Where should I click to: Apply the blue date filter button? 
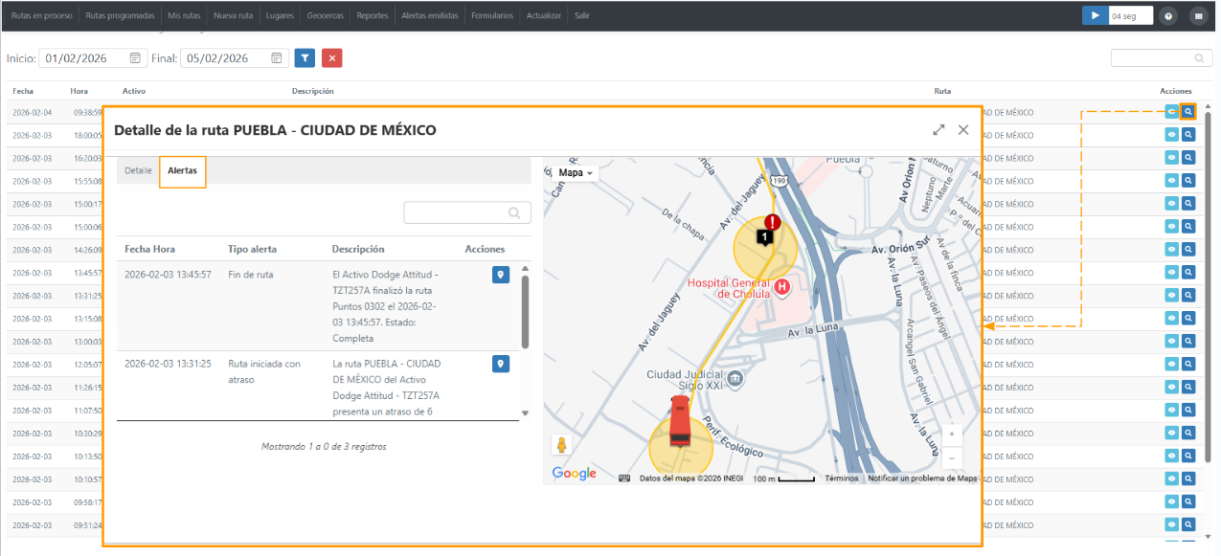(x=305, y=58)
